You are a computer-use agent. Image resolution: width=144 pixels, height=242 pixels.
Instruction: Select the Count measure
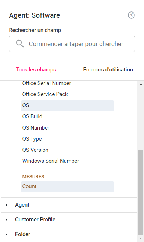click(x=67, y=186)
